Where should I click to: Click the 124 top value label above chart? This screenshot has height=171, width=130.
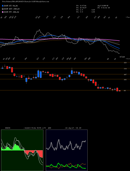39,17
